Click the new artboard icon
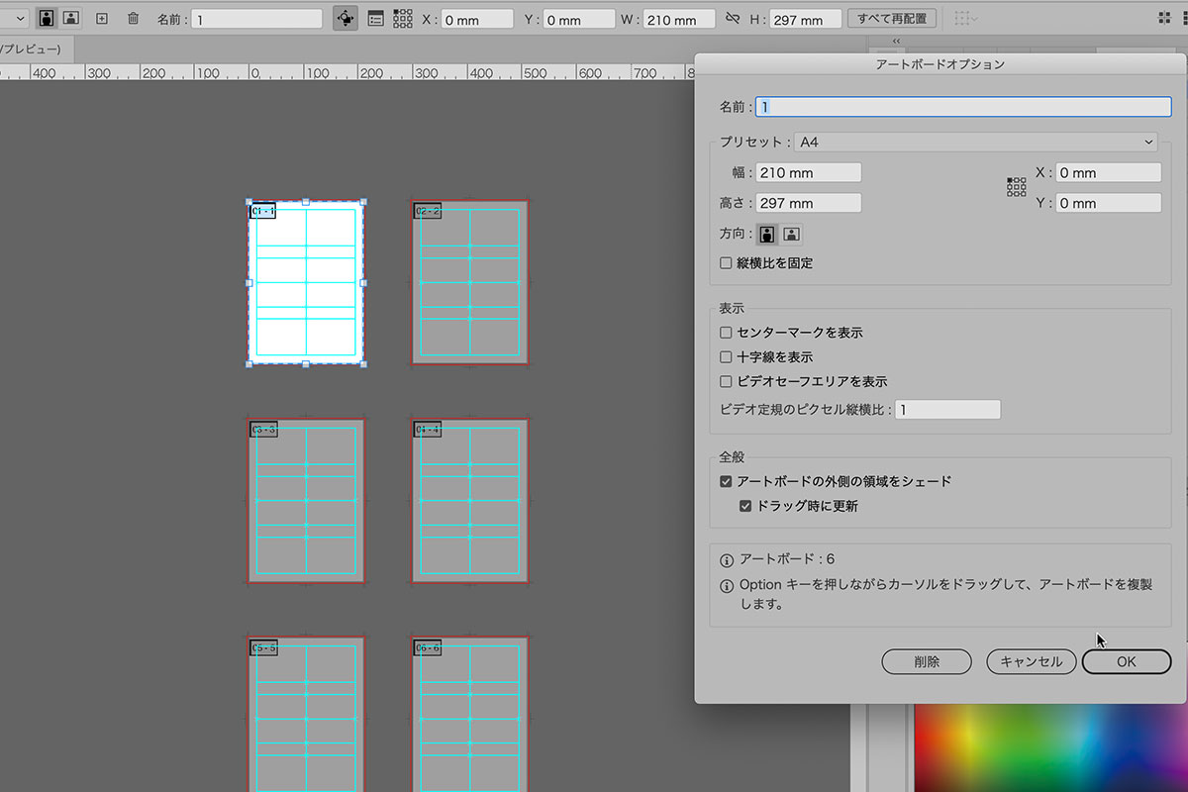1188x792 pixels. tap(101, 18)
